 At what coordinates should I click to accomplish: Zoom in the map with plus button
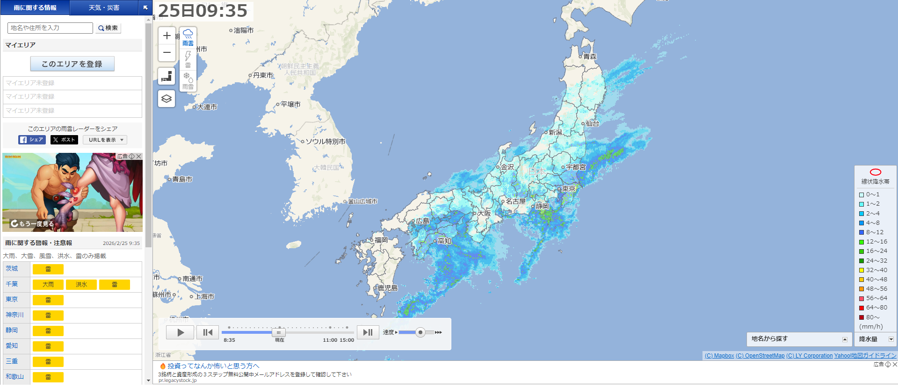(167, 36)
